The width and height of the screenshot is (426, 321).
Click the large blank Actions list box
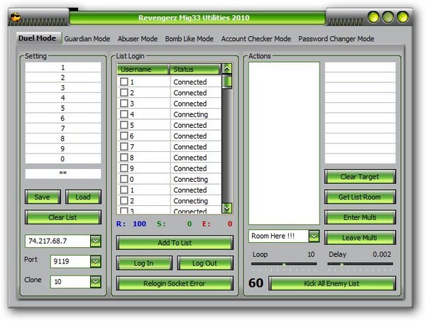tap(284, 143)
